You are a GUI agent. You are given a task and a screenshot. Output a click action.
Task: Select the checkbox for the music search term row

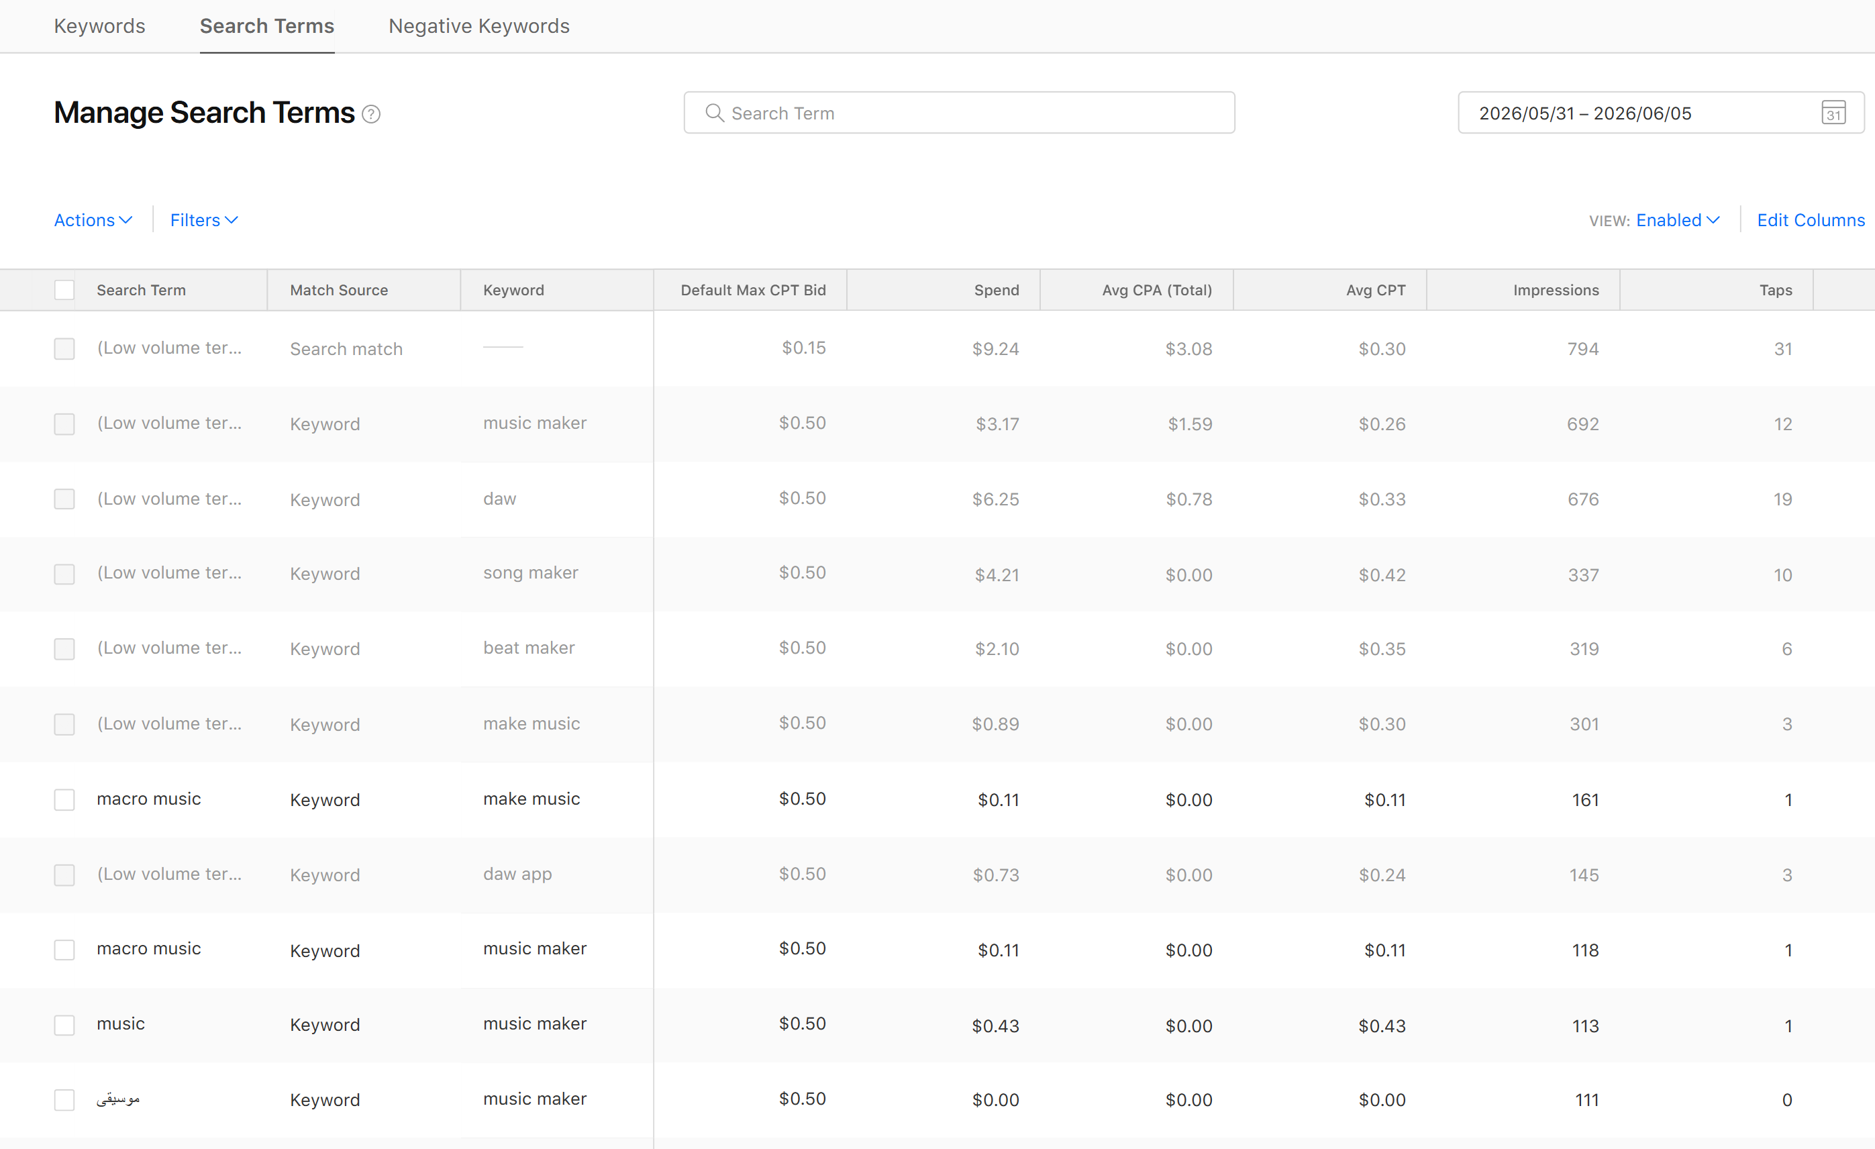click(x=64, y=1025)
